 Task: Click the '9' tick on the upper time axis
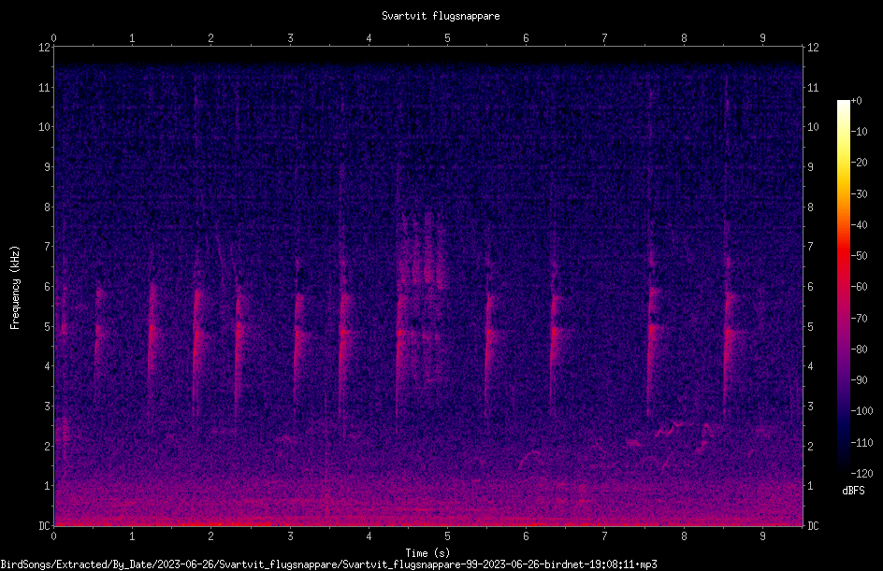pos(762,38)
